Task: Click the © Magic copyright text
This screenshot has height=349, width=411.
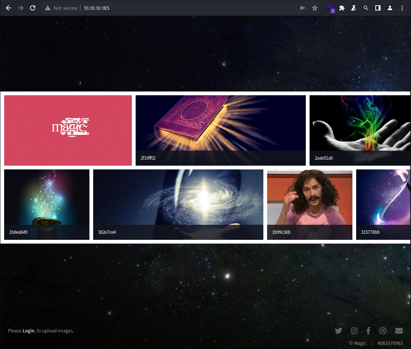Action: [x=358, y=343]
